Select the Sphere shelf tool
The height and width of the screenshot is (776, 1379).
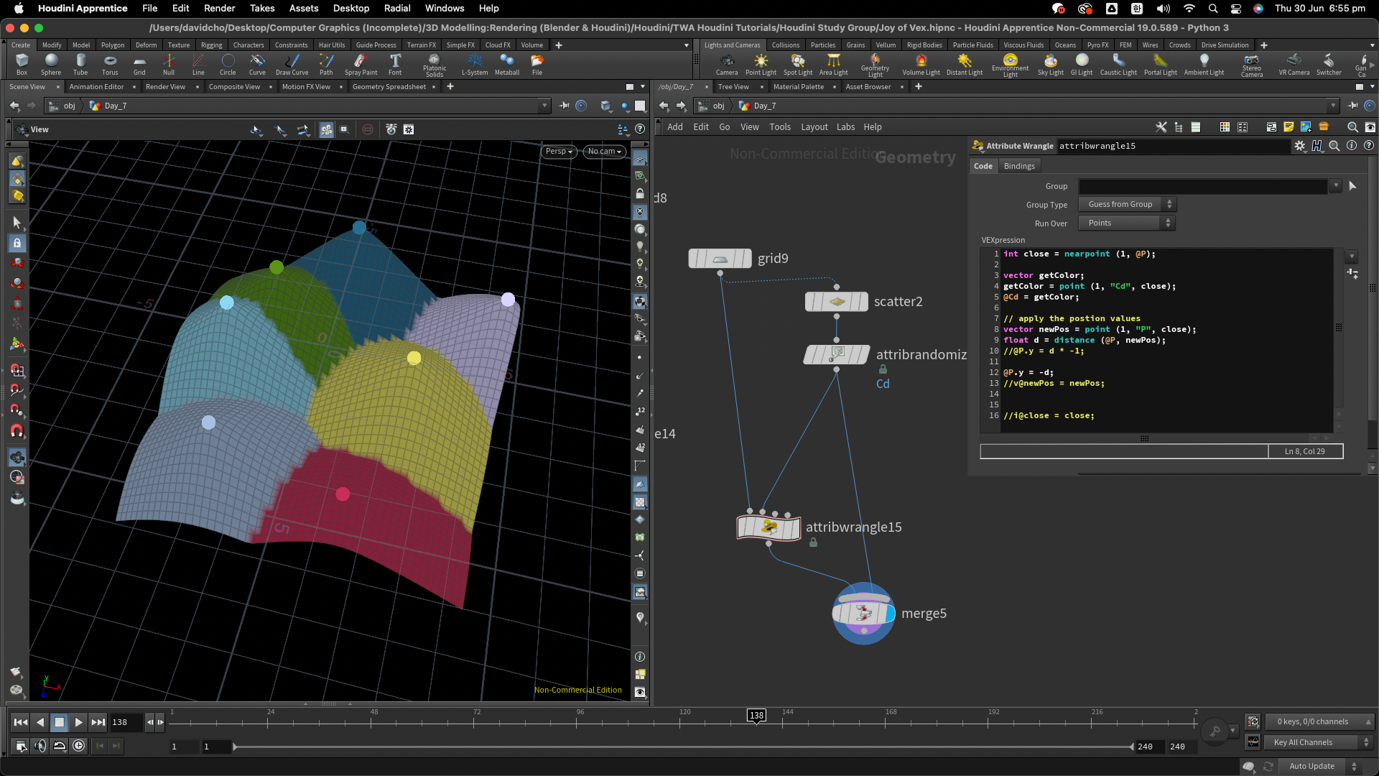click(x=51, y=64)
